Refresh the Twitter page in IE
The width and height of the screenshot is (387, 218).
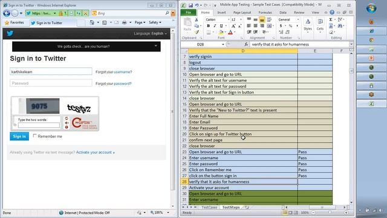79,13
